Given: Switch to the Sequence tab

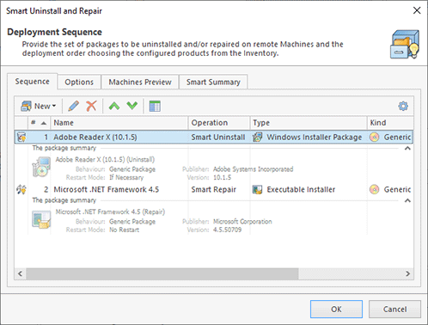Looking at the screenshot, I should pyautogui.click(x=33, y=82).
